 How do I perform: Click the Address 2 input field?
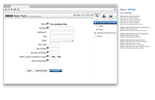click(62, 32)
